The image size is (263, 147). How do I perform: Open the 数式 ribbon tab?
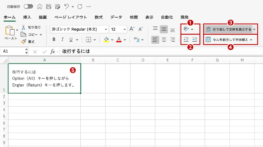[x=98, y=17]
